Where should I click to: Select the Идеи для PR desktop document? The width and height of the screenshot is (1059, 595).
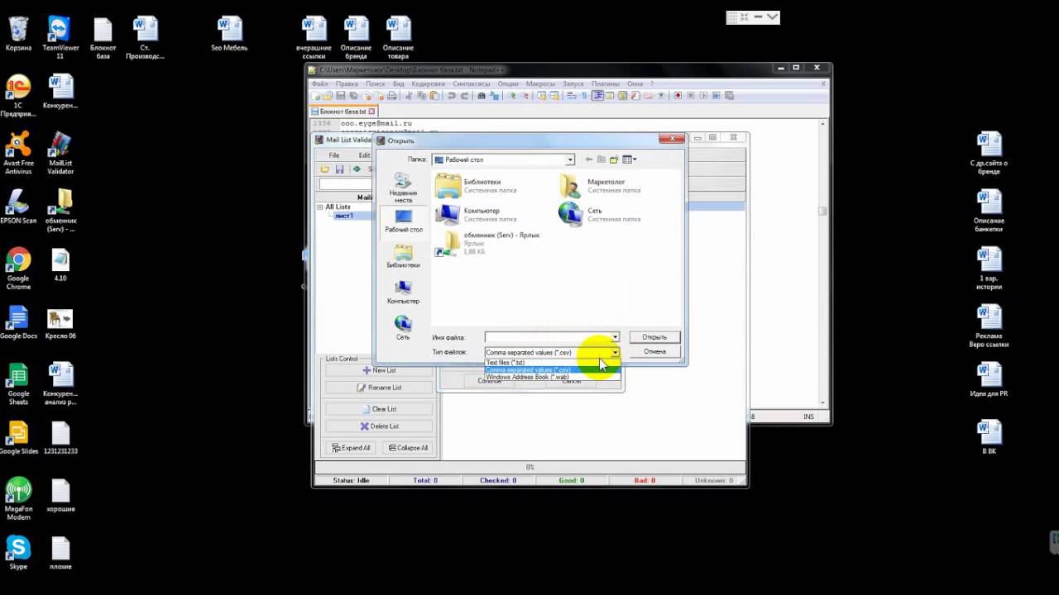coord(989,378)
